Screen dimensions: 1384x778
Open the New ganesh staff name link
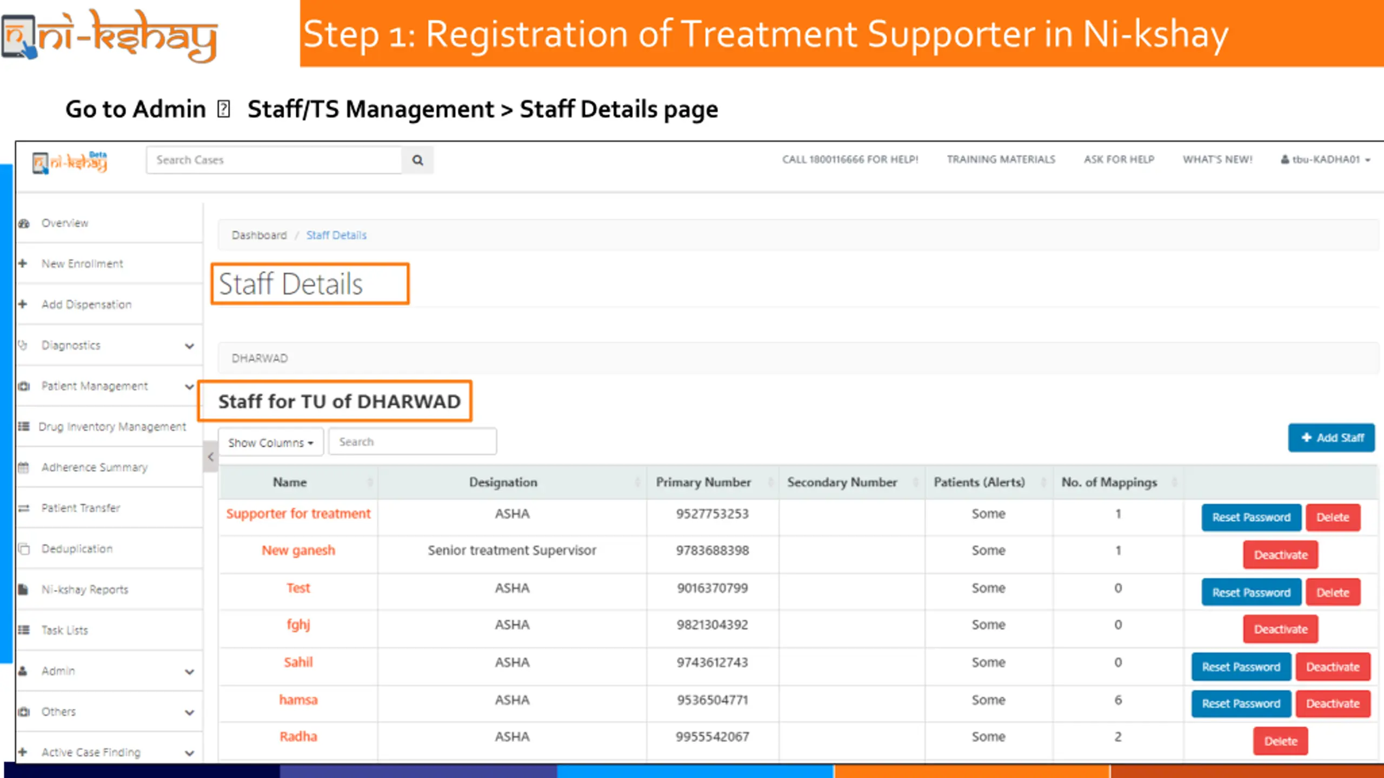point(298,550)
